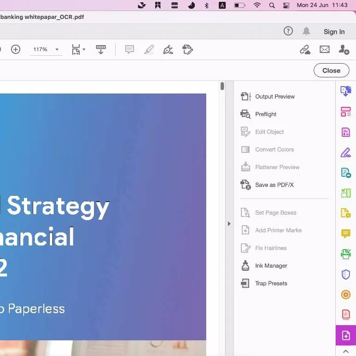Close the Print Production toolbar
Screen dimensions: 356x356
pos(331,70)
